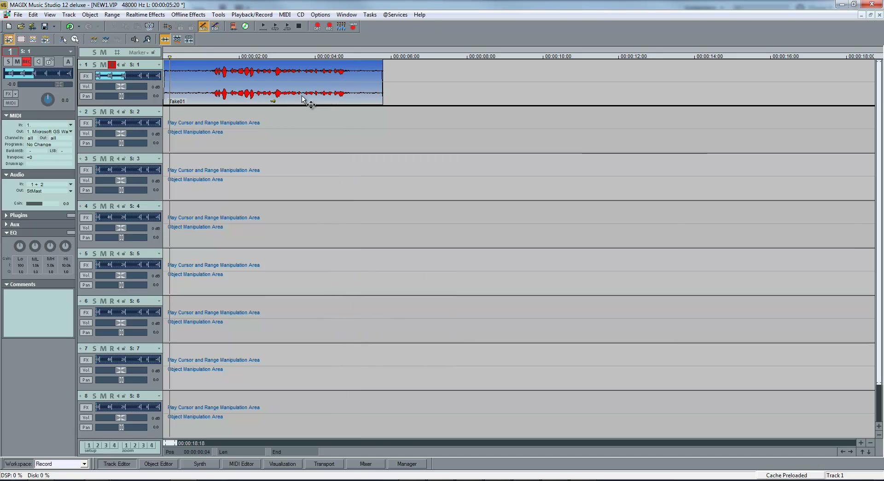
Task: Open the Mixer icon in the toolbar
Action: (341, 26)
